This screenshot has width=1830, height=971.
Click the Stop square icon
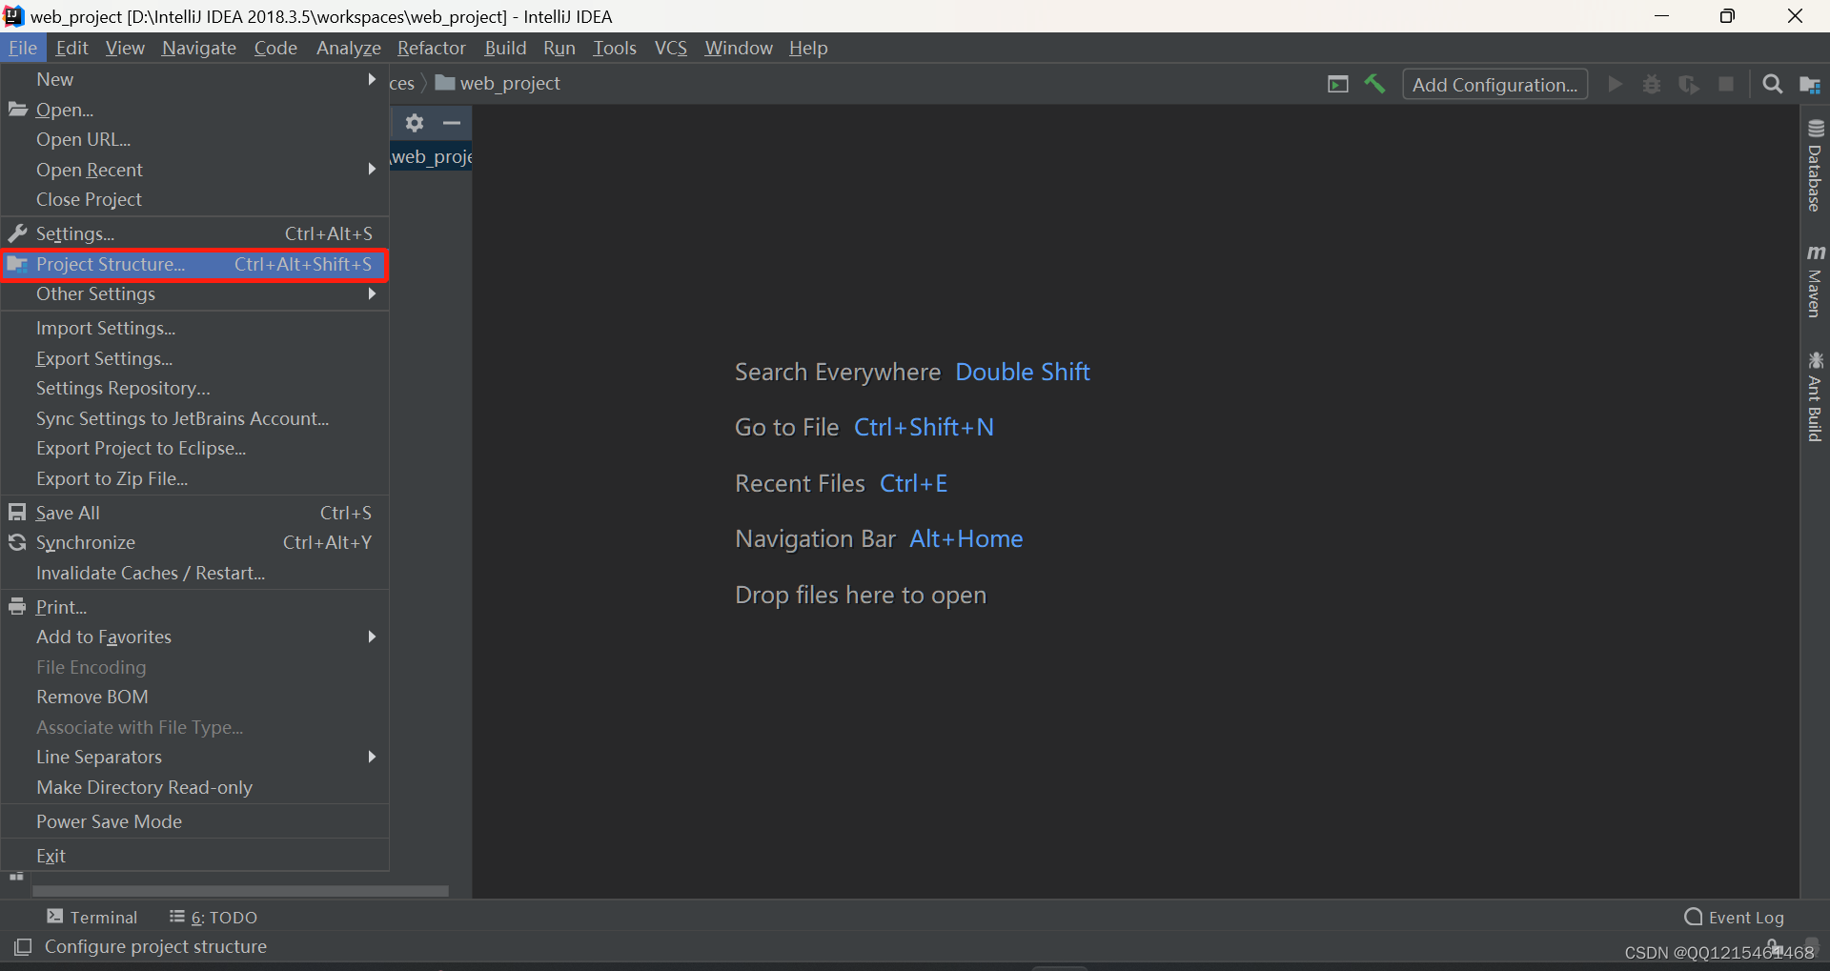(x=1726, y=84)
